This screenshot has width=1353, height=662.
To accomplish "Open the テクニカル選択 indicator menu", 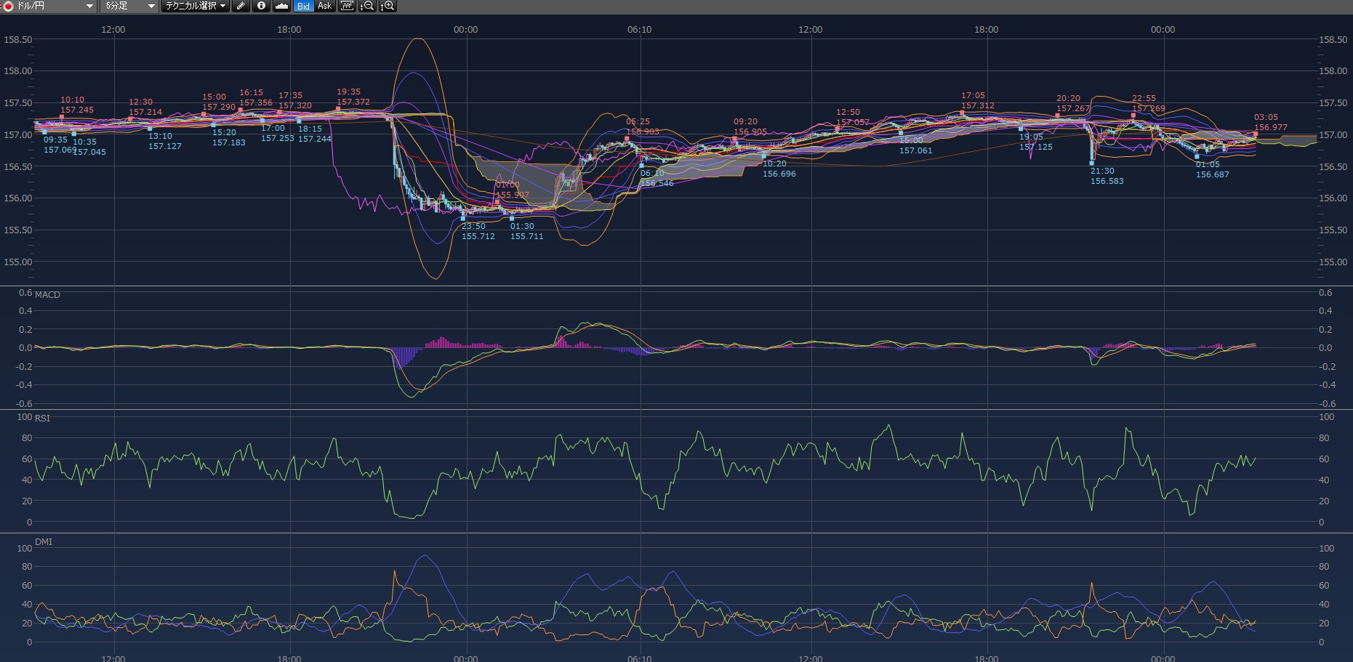I will [195, 6].
